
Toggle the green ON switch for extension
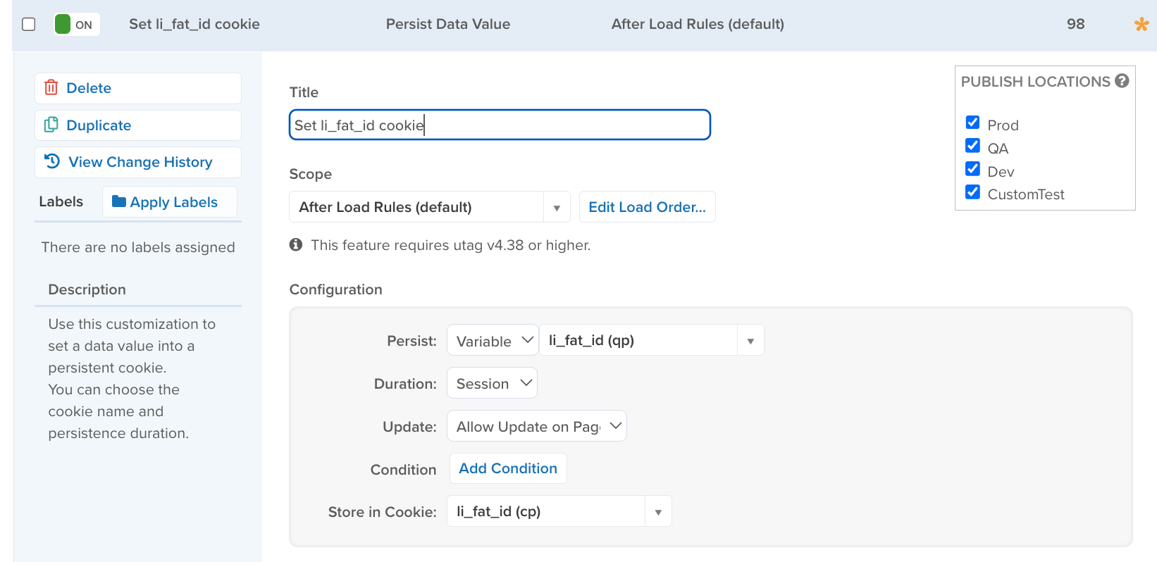[x=76, y=25]
